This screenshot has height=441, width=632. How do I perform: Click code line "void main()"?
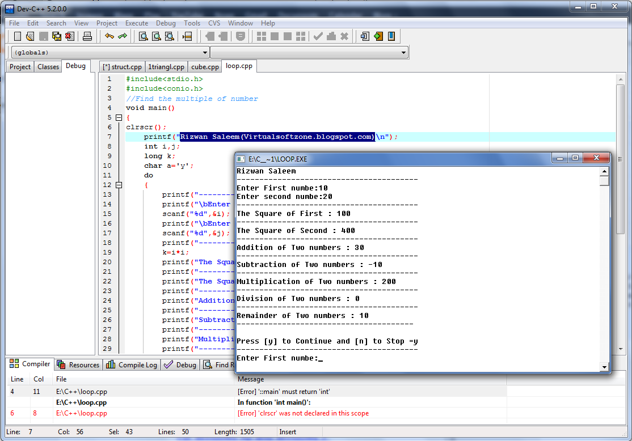[x=150, y=108]
